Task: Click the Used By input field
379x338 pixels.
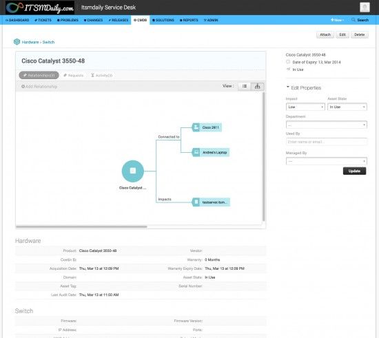Action: [327, 142]
